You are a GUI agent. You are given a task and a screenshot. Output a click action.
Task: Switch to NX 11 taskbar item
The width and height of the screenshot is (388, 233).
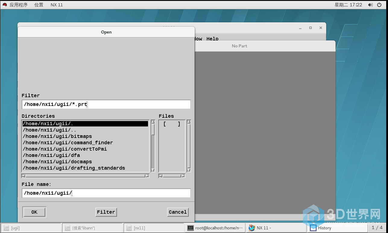[276, 228]
